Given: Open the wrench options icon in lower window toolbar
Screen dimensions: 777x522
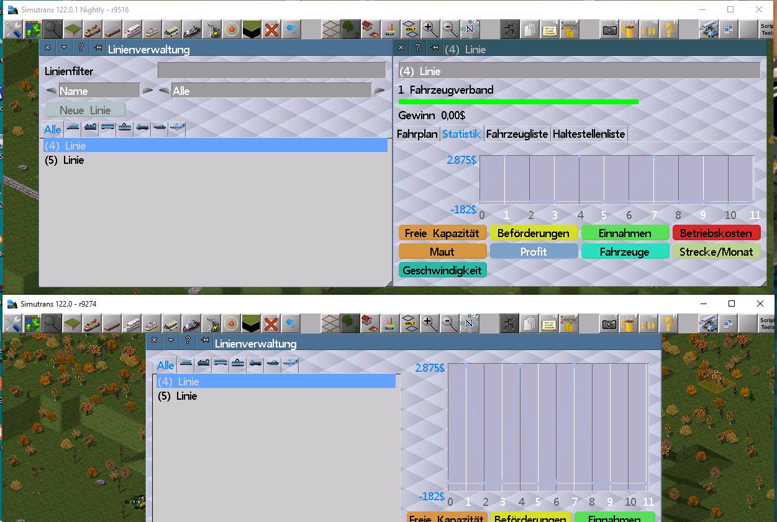Looking at the screenshot, I should [13, 323].
